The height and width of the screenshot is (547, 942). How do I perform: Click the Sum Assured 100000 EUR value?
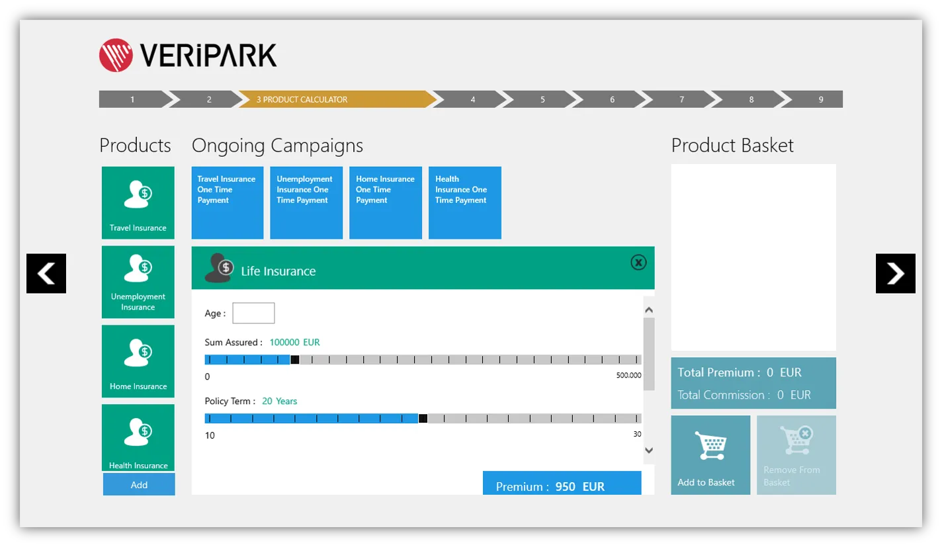[x=294, y=343]
